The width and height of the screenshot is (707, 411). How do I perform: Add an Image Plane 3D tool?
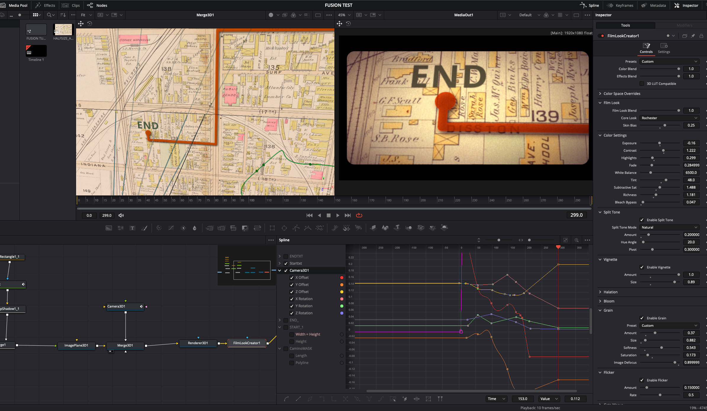[373, 228]
